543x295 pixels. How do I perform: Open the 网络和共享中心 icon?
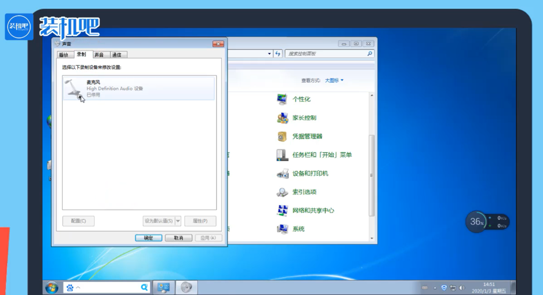pos(282,211)
